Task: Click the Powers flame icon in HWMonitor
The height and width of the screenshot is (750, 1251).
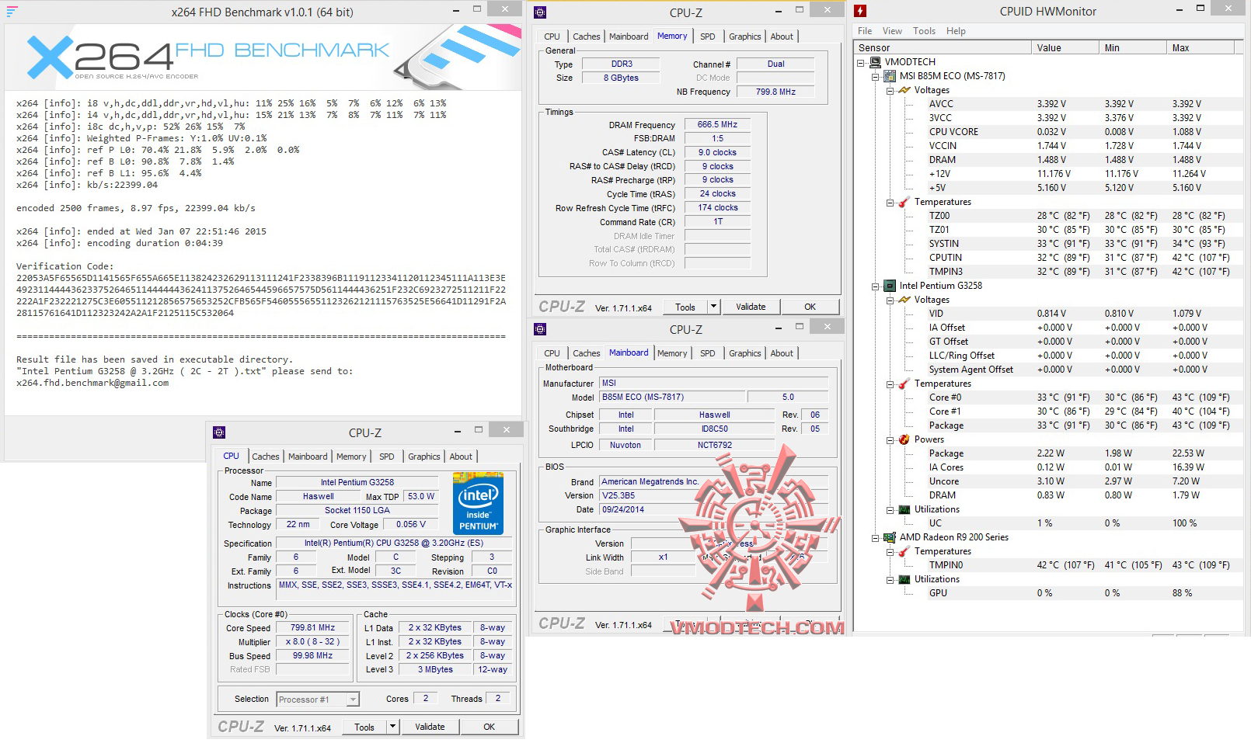Action: pos(904,439)
